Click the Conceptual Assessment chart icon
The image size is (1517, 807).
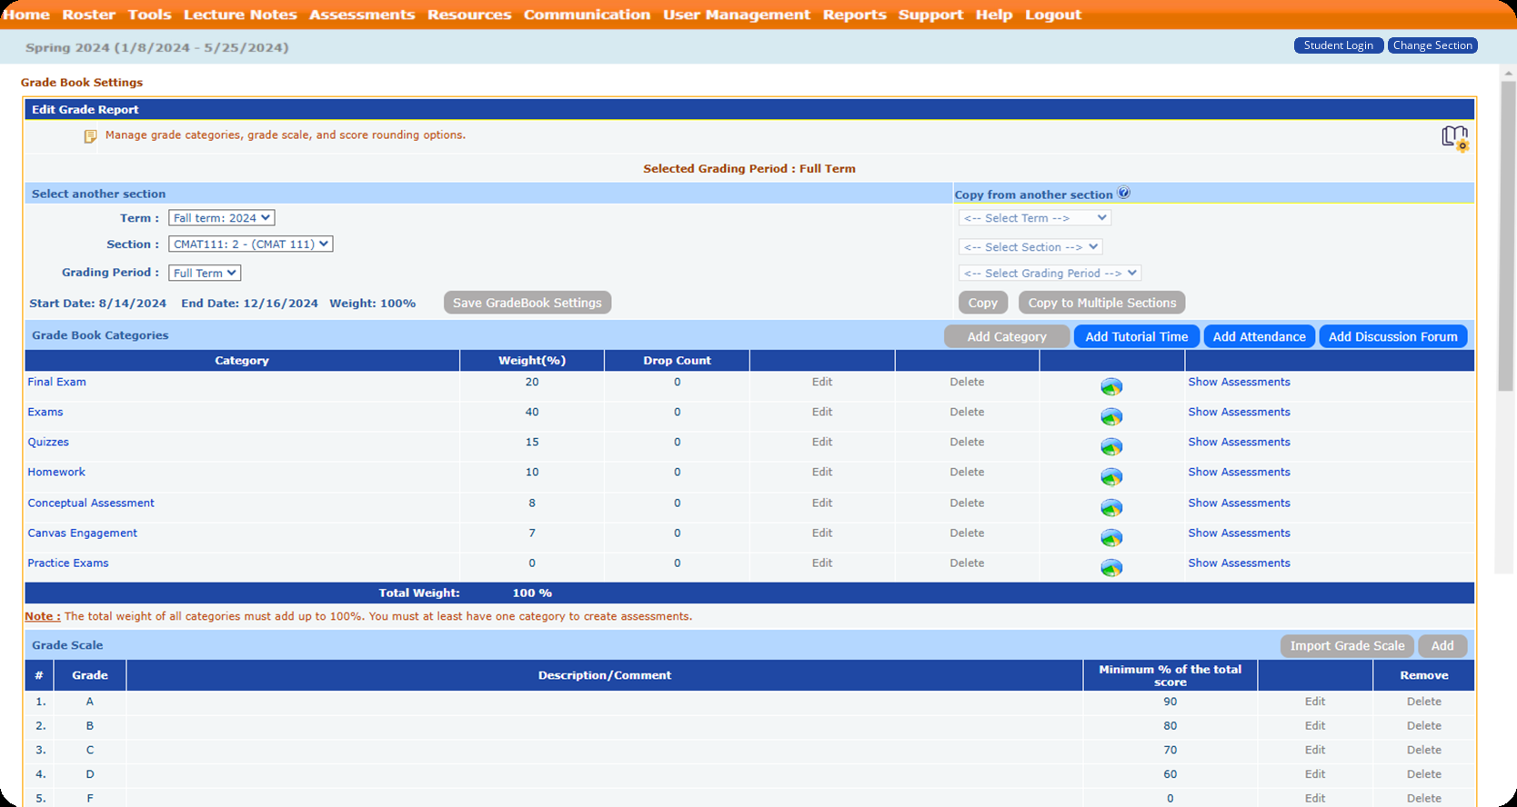[x=1111, y=507]
